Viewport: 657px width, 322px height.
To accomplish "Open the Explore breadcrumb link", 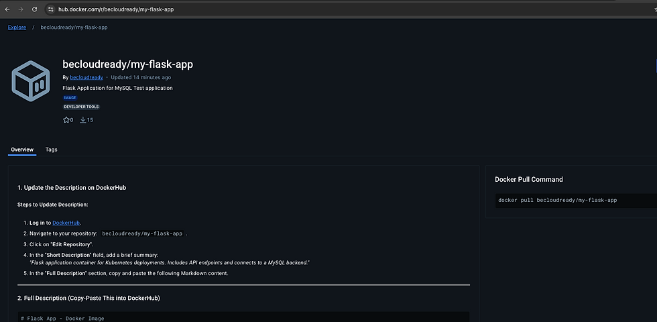I will [17, 28].
